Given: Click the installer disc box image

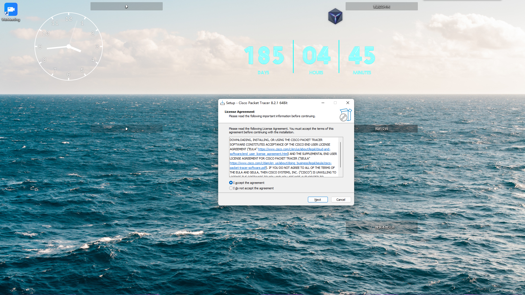Looking at the screenshot, I should pos(346,115).
